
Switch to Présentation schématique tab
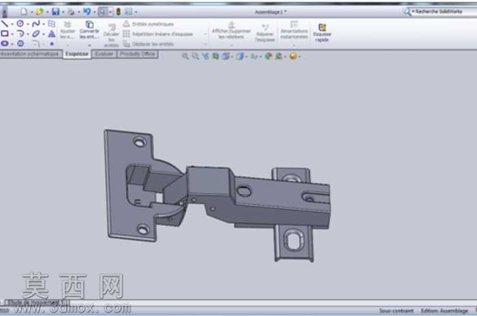click(30, 54)
